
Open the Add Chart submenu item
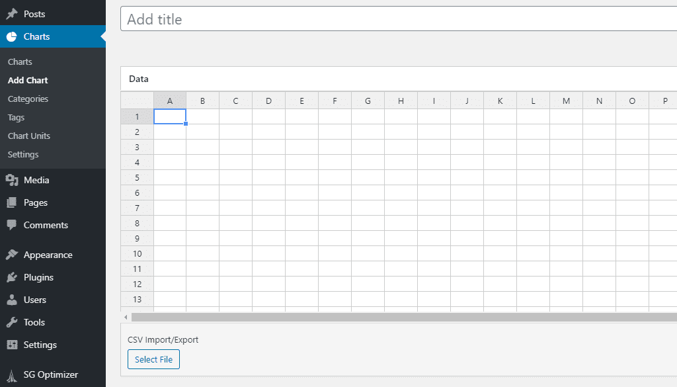pos(28,80)
